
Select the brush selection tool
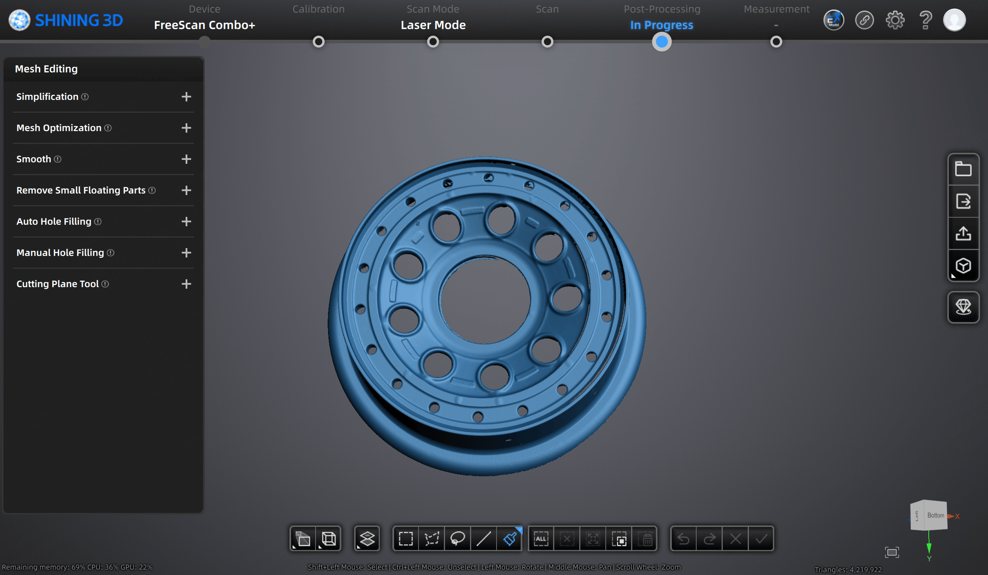pos(511,538)
